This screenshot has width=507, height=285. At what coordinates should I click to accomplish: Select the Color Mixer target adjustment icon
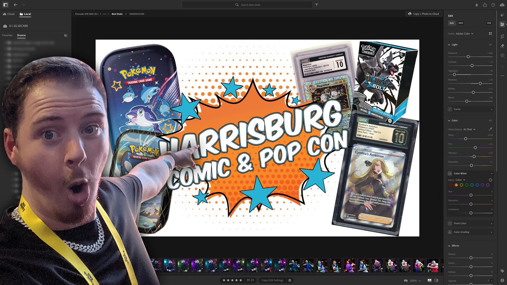point(491,180)
